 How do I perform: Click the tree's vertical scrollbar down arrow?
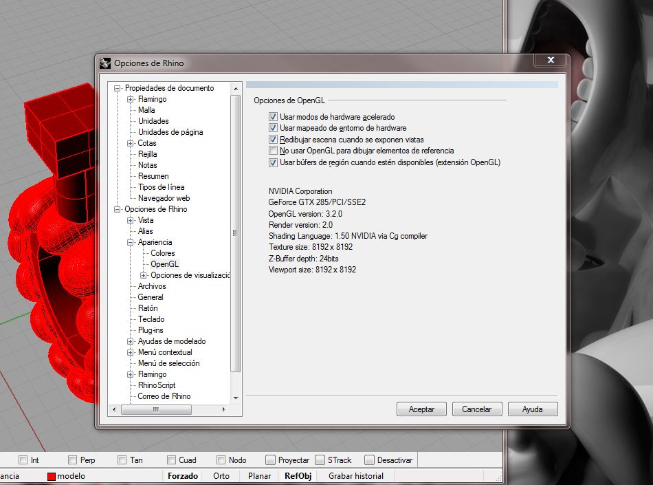(x=236, y=398)
